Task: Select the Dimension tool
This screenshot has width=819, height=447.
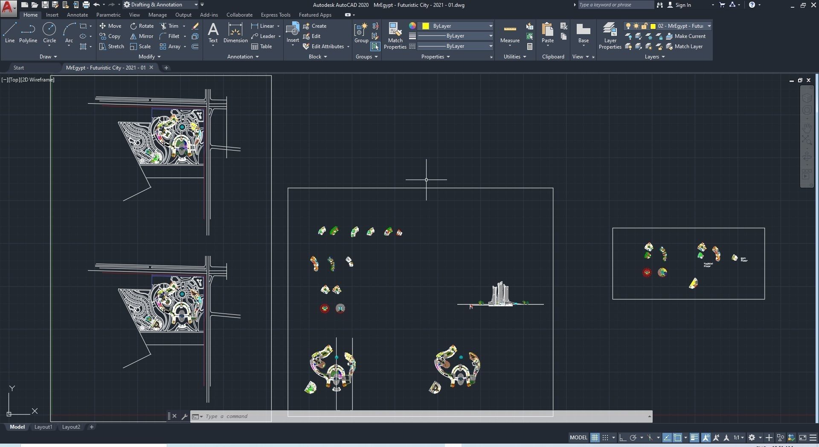Action: [235, 33]
